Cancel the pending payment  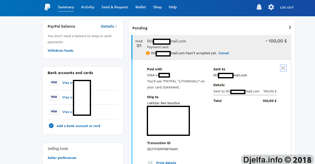[x=224, y=53]
